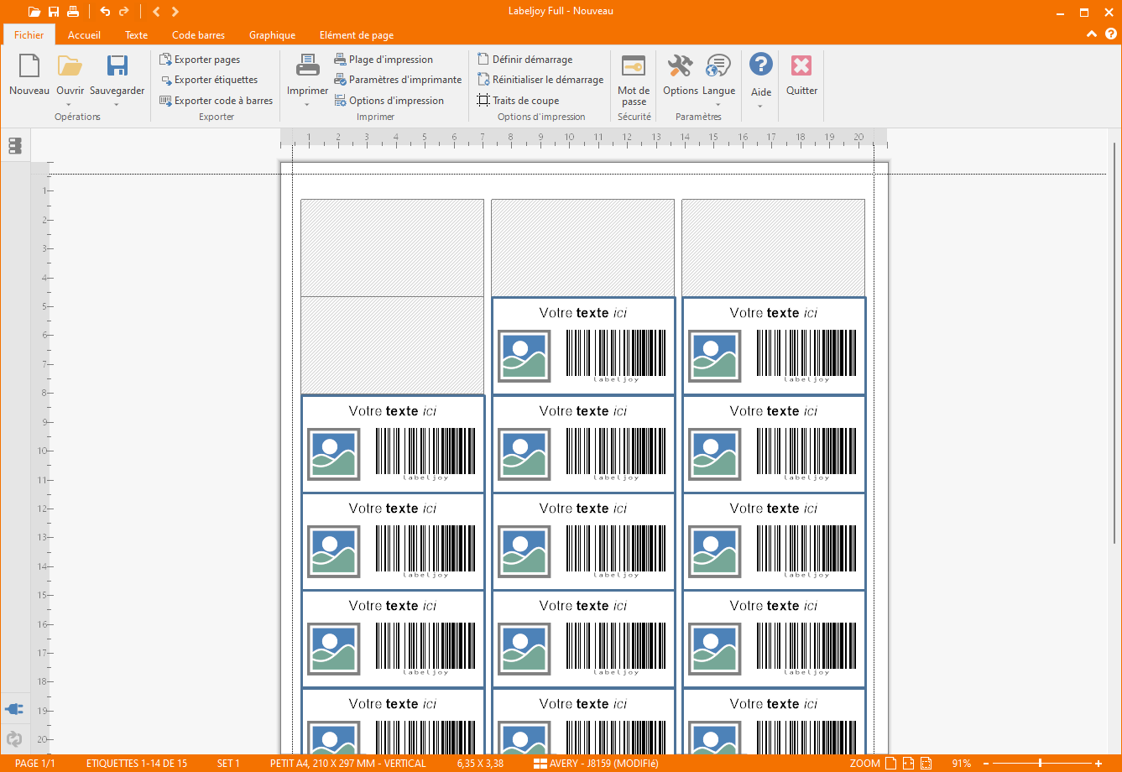Open the Fichier tab
1122x772 pixels.
click(x=29, y=35)
